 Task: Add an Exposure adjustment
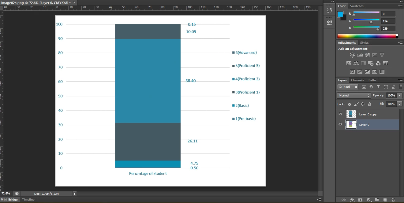pyautogui.click(x=374, y=55)
